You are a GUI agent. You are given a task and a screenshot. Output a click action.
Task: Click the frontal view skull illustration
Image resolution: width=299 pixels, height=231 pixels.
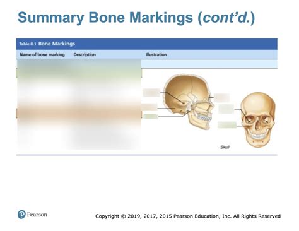(258, 119)
